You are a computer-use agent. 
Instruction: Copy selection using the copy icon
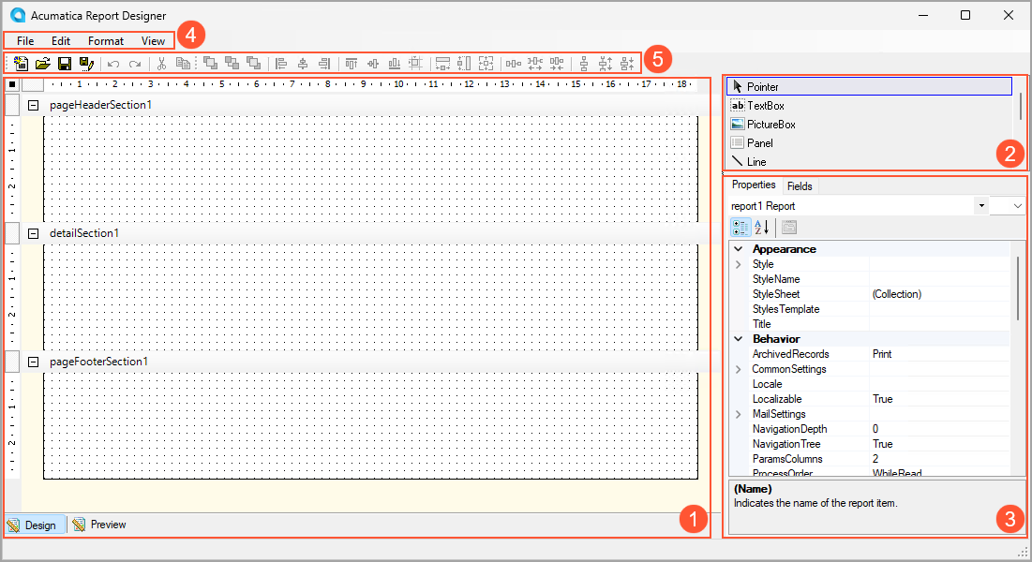(x=183, y=63)
